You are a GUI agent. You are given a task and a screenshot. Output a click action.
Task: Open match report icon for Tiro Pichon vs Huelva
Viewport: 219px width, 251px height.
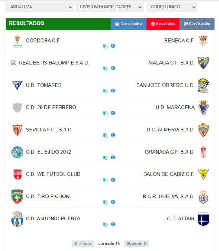pos(106,202)
